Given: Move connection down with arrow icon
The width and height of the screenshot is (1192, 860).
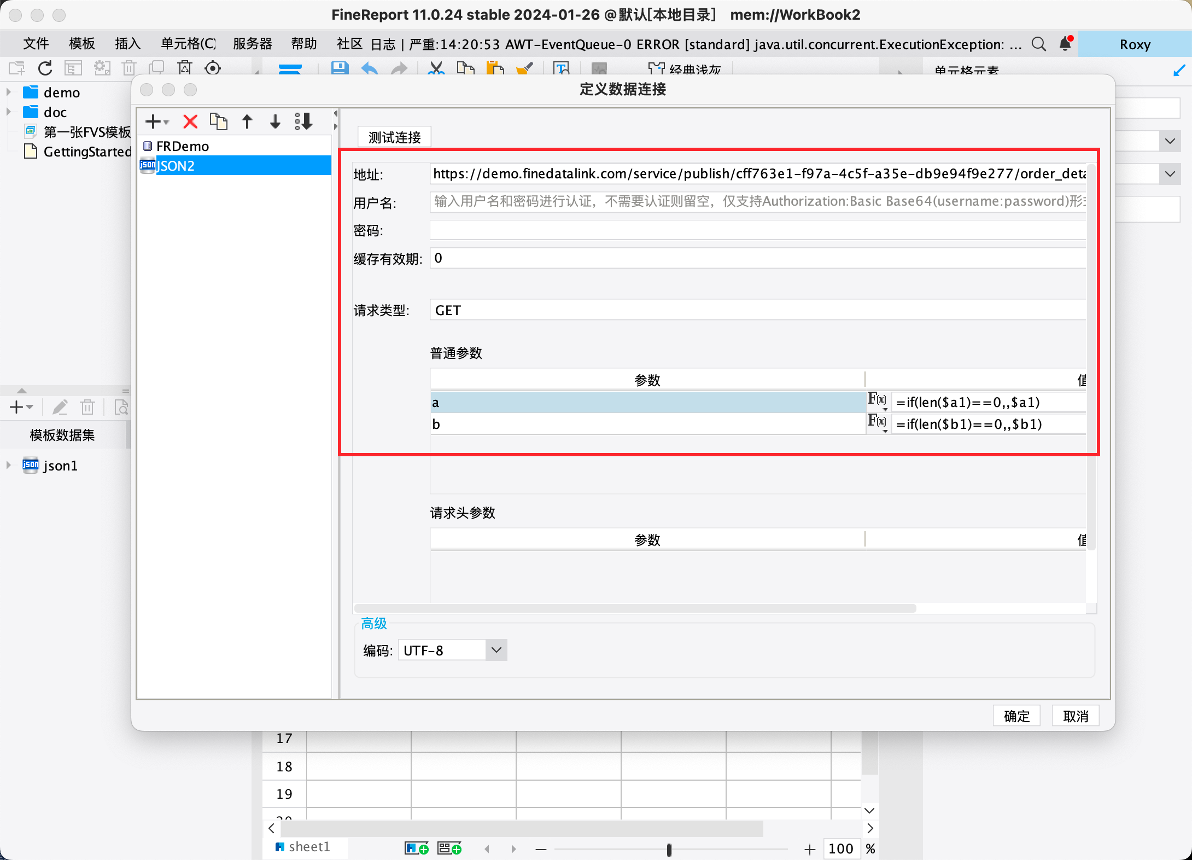Looking at the screenshot, I should (x=275, y=121).
